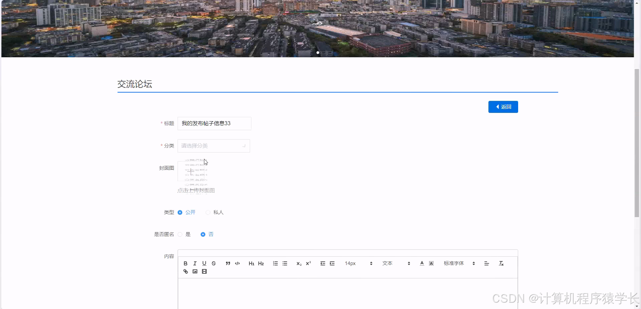Viewport: 641px width, 309px height.
Task: Apply Heading 1 style
Action: (x=251, y=263)
